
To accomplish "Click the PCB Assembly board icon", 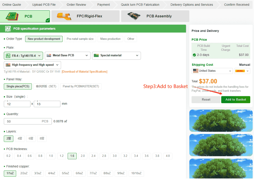I will coord(134,16).
